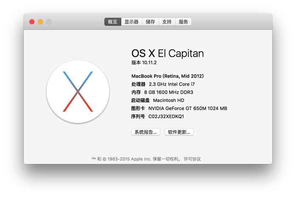Switch to the 概览 tab
The width and height of the screenshot is (296, 198).
point(113,22)
